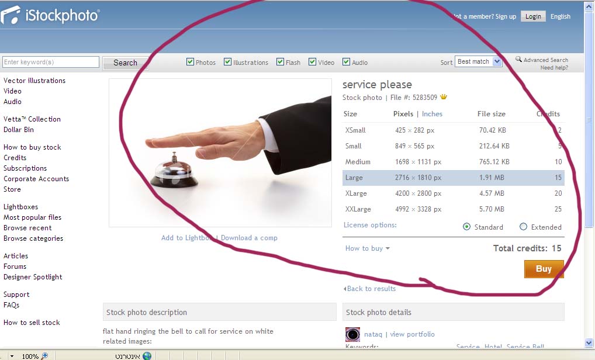Click the Advanced Search magnifier icon

tap(518, 59)
